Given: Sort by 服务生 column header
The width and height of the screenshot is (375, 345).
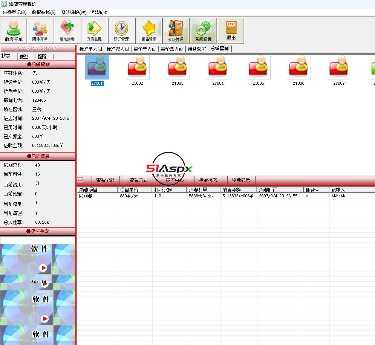Looking at the screenshot, I should point(317,190).
